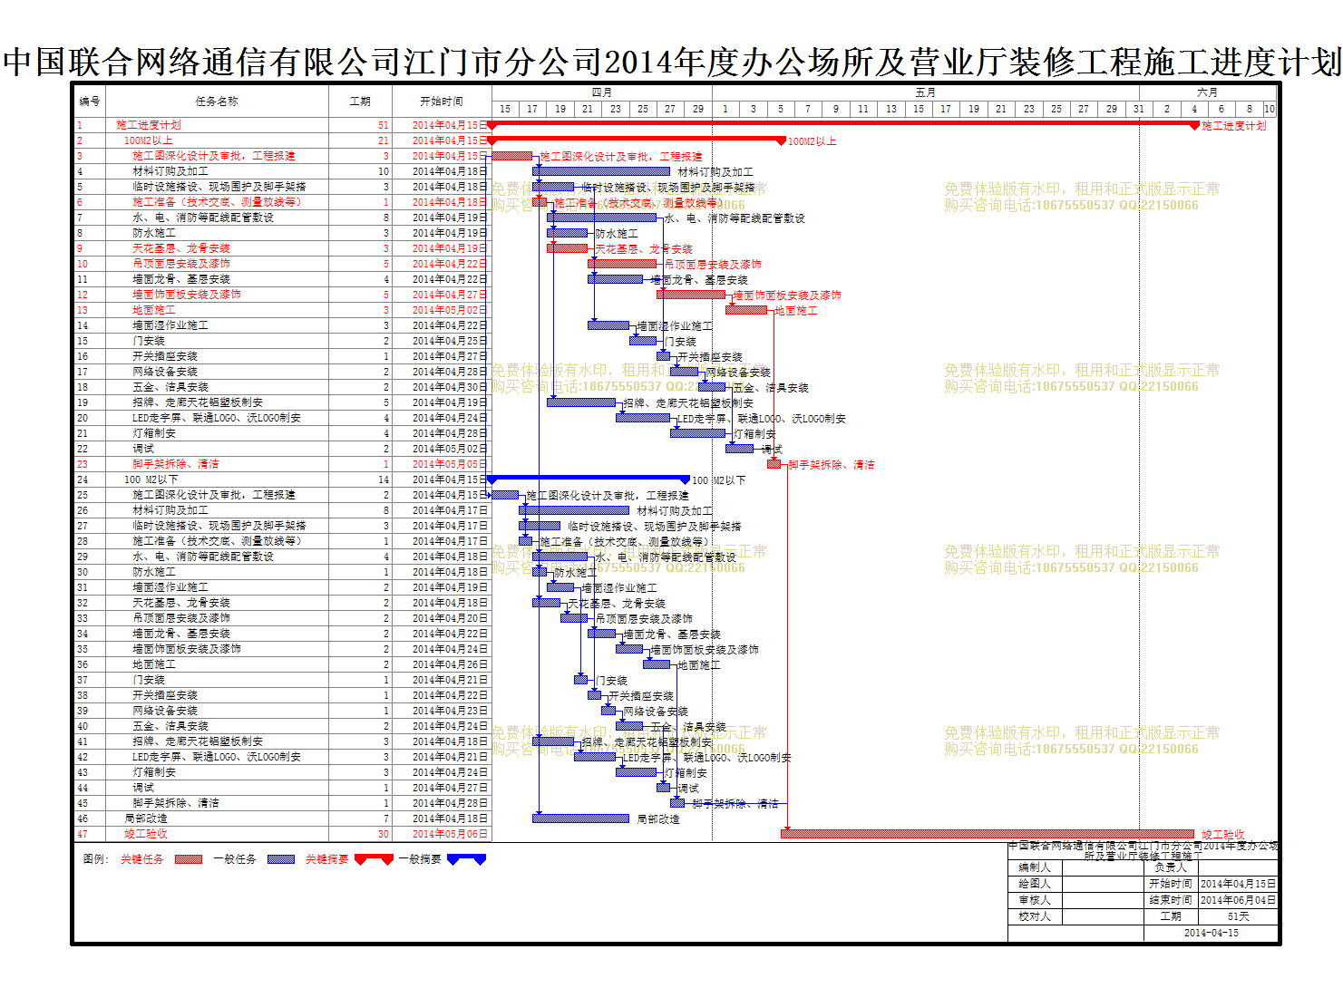Screen dimensions: 1343x988
Task: Click duration 30 in row 47
Action: 384,834
